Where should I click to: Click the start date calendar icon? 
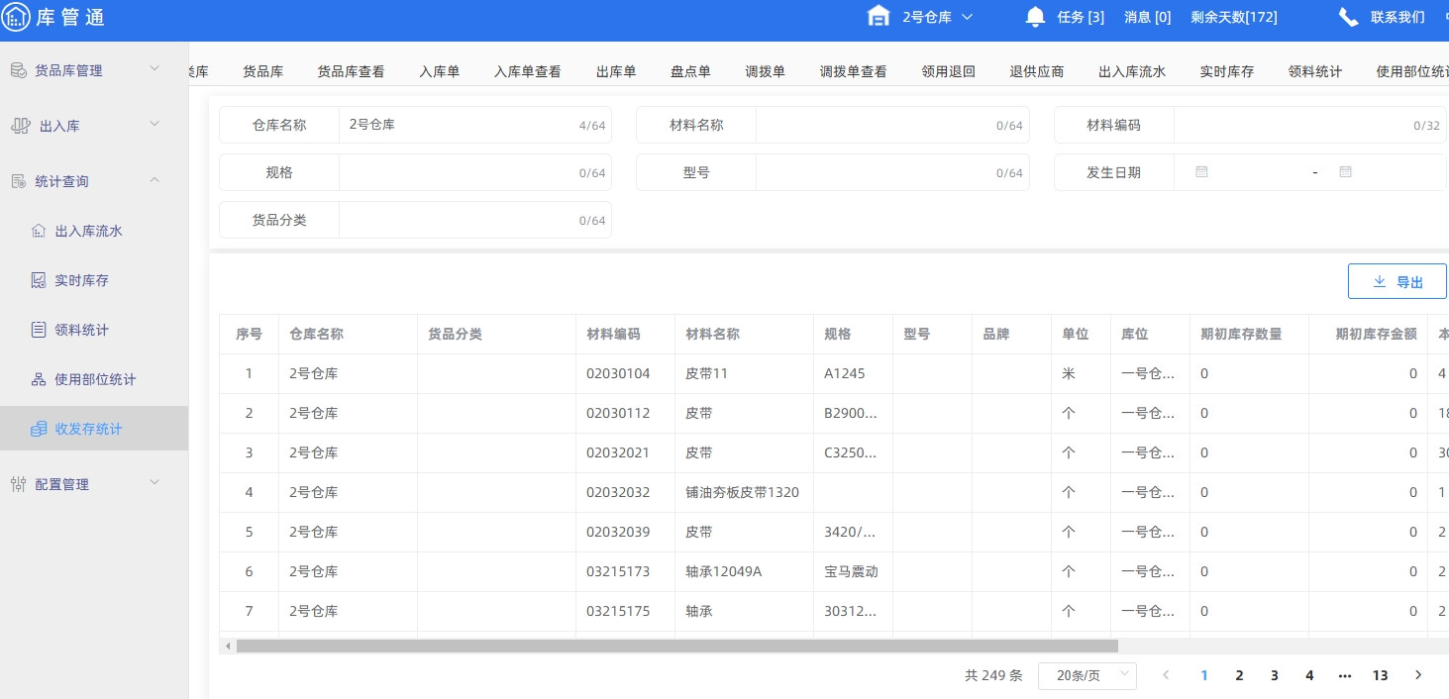[x=1201, y=171]
